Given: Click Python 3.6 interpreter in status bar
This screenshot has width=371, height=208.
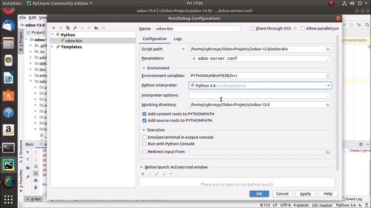Looking at the screenshot, I should 346,206.
